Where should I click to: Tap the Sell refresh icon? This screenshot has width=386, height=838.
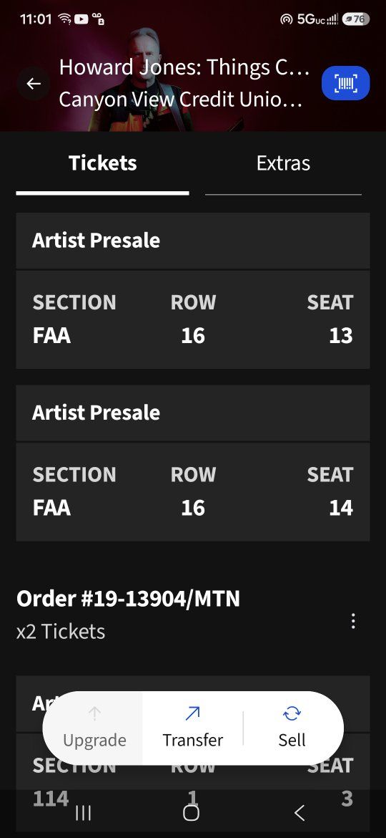[x=292, y=713]
